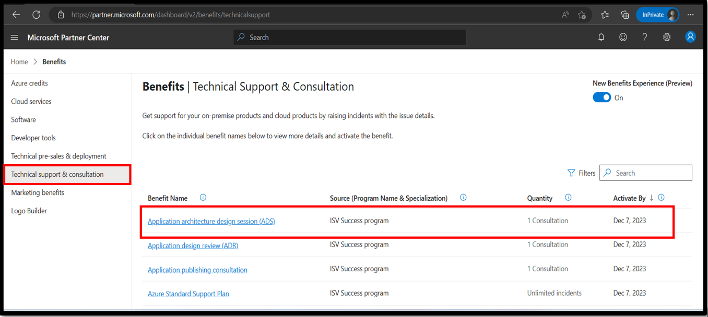Sort by Activate By arrow
The height and width of the screenshot is (317, 708).
[652, 198]
